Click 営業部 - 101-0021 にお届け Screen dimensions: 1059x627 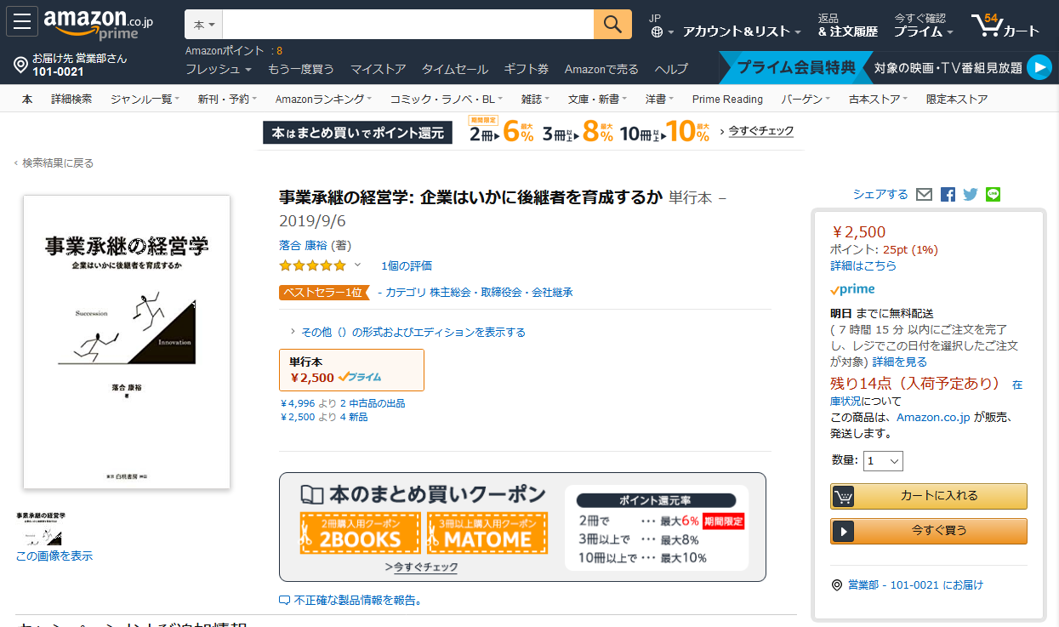915,585
